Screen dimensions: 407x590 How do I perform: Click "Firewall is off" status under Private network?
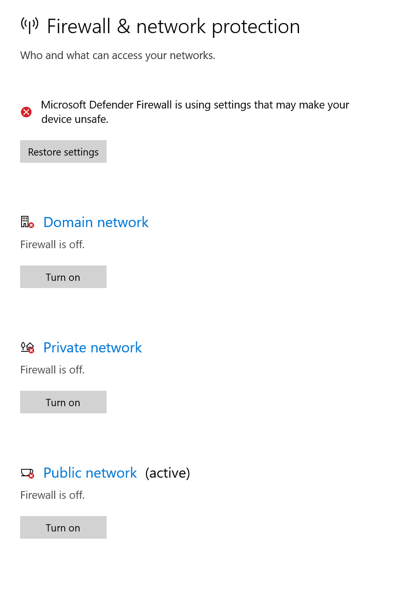[52, 370]
